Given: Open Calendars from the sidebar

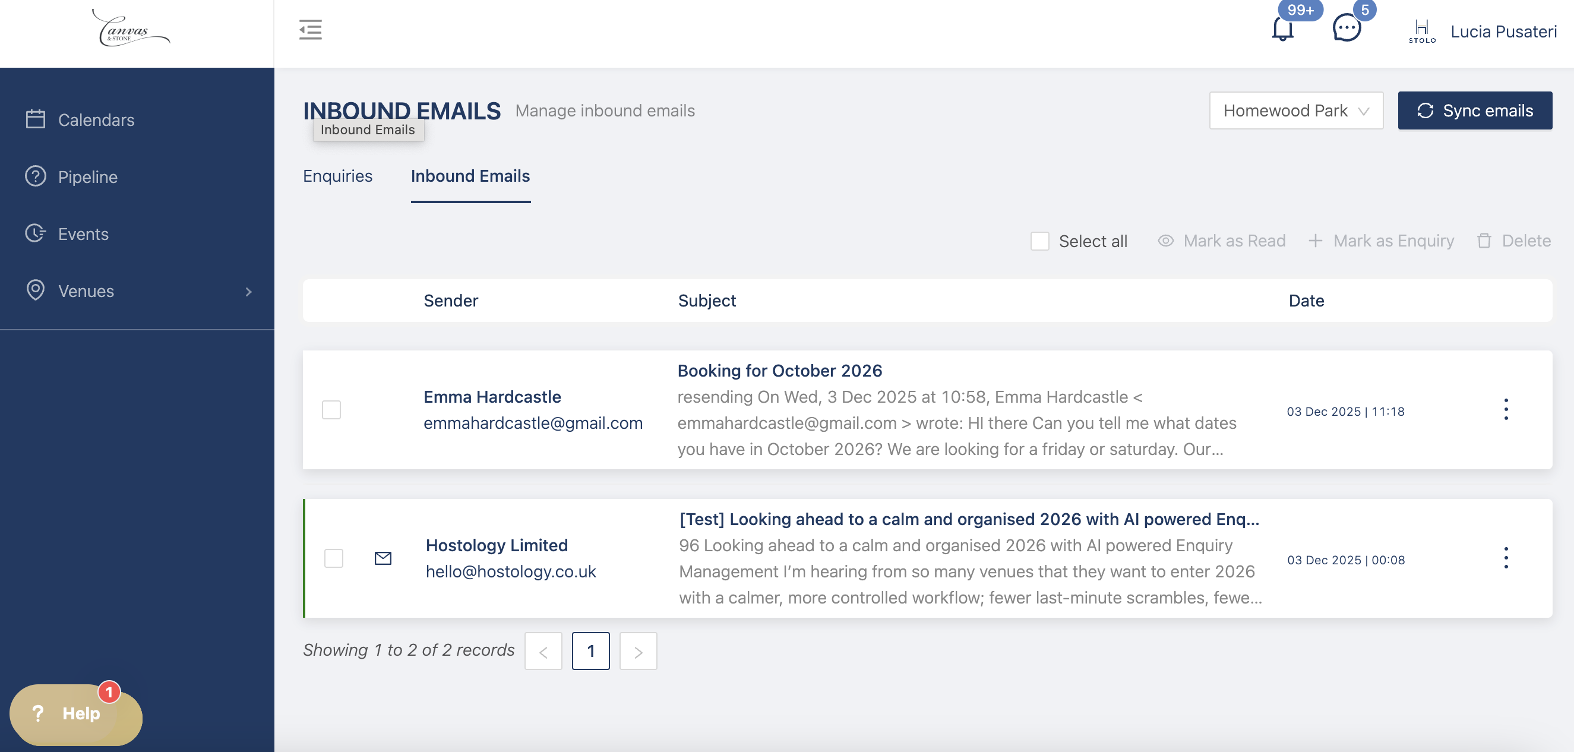Looking at the screenshot, I should point(96,120).
